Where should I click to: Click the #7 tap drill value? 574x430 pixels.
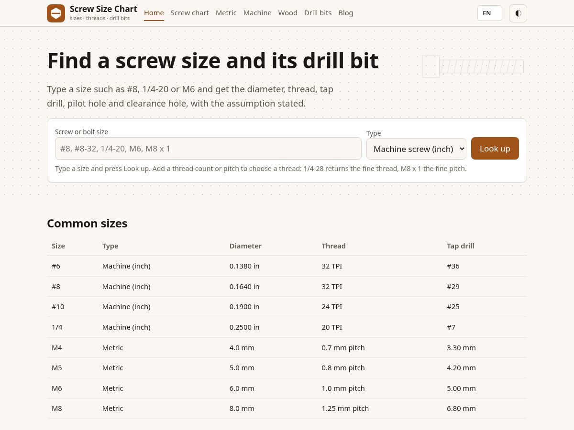[x=451, y=327]
